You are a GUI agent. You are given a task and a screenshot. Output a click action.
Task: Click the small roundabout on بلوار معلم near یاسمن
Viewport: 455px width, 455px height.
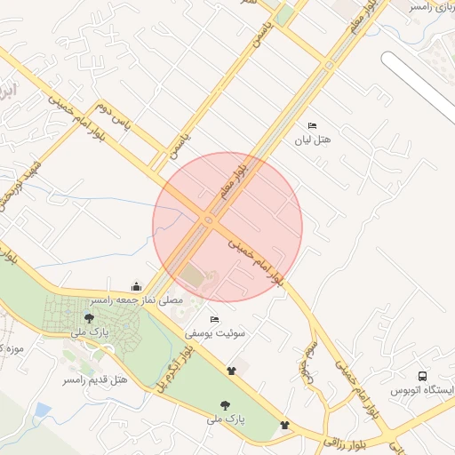coord(329,65)
